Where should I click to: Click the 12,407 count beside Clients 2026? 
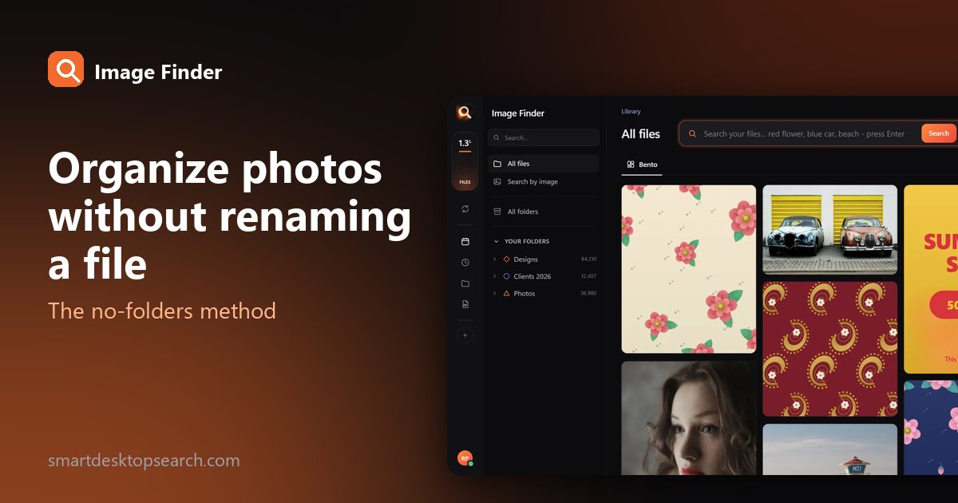(588, 276)
